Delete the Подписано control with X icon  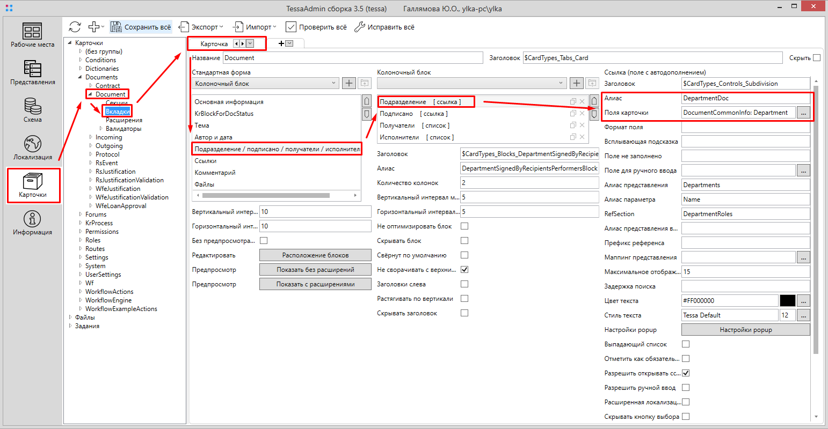coord(582,114)
